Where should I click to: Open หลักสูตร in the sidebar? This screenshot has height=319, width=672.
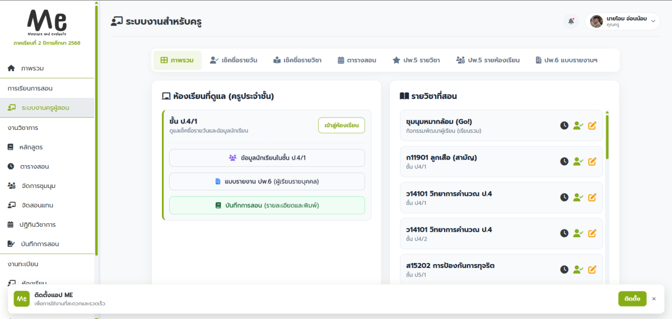click(48, 147)
